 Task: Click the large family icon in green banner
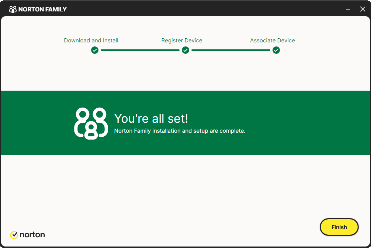(91, 123)
